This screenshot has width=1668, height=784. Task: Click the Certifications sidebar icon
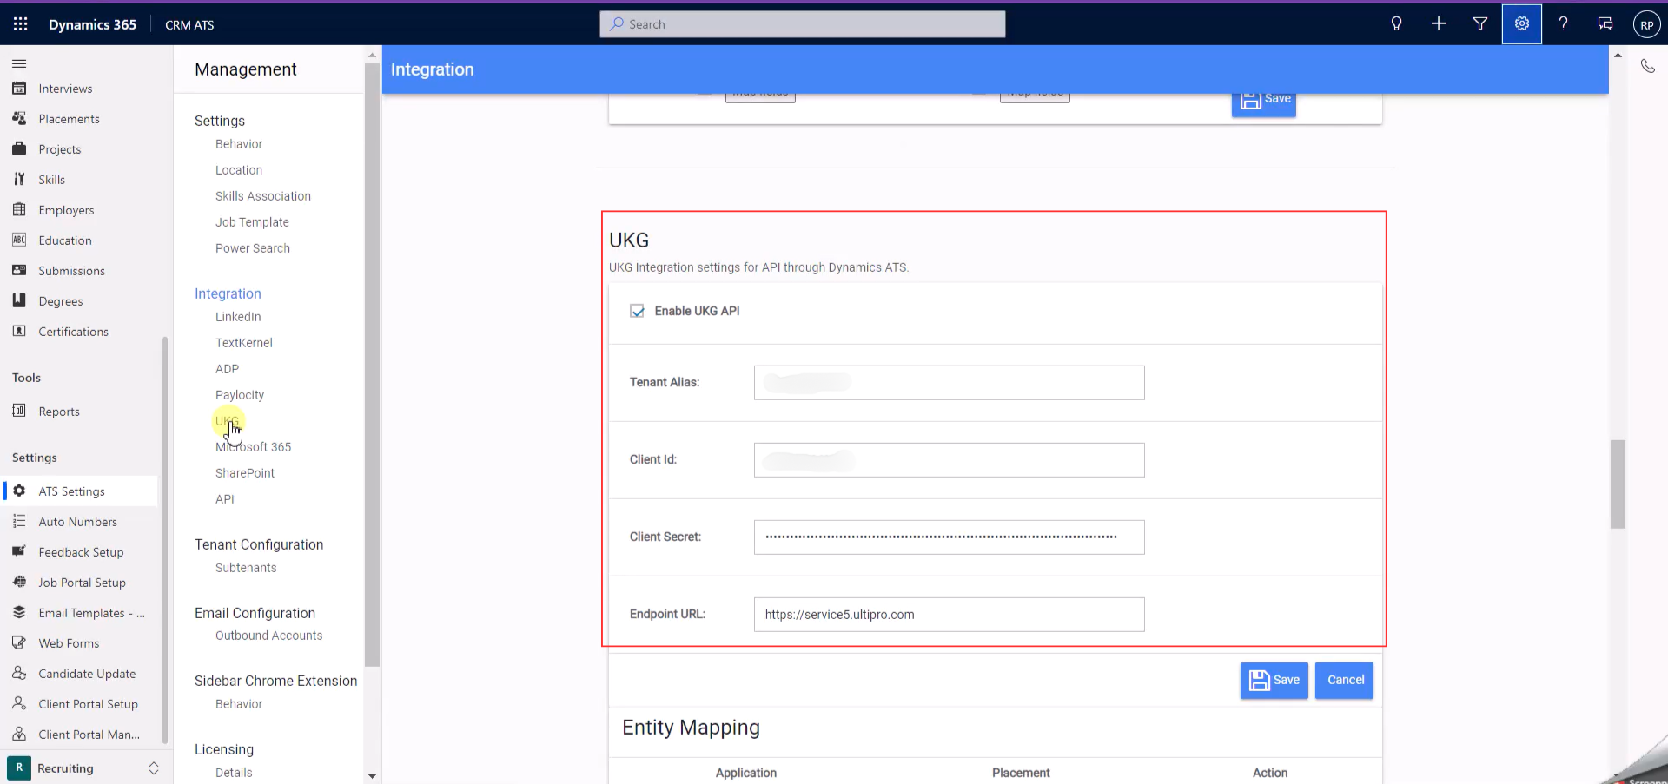[x=19, y=332]
